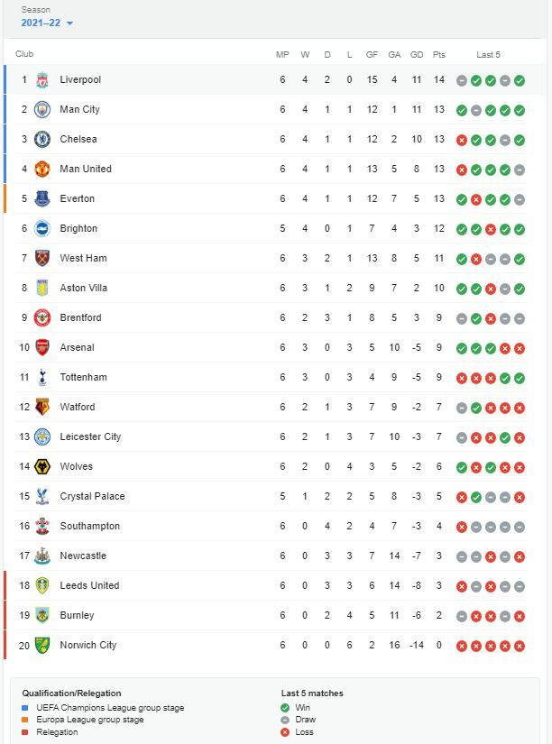The width and height of the screenshot is (552, 744).
Task: Select the Leeds United row name
Action: (89, 586)
